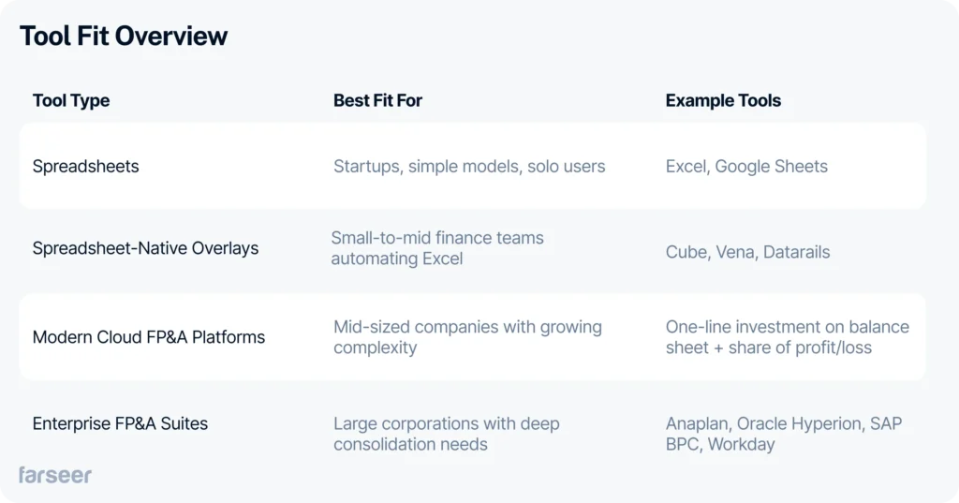Click "Mid-sized companies with growing complexity" text
This screenshot has width=959, height=503.
click(467, 337)
